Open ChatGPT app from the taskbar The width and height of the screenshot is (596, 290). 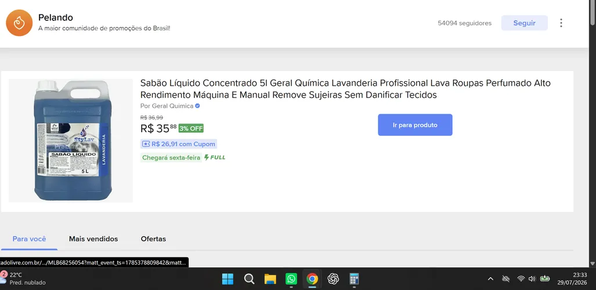point(333,279)
